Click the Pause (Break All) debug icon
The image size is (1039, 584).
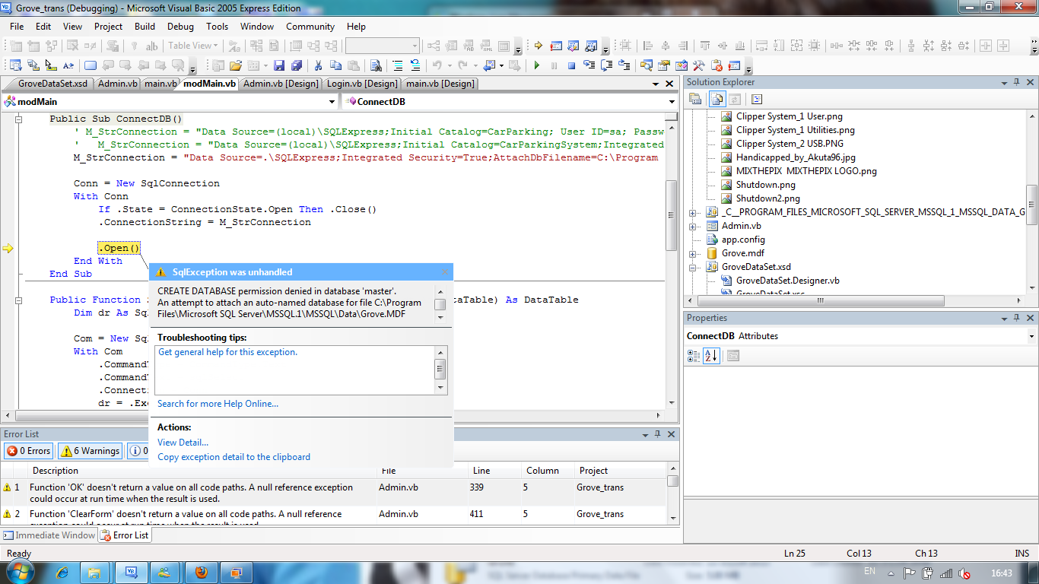[x=554, y=65]
